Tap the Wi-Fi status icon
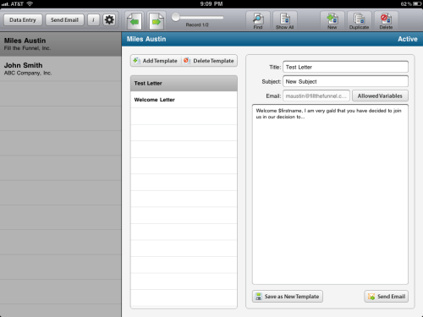This screenshot has width=423, height=317. (x=30, y=4)
